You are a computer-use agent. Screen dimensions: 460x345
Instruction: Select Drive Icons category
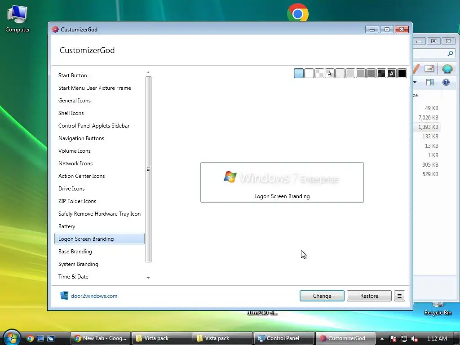[x=99, y=189]
